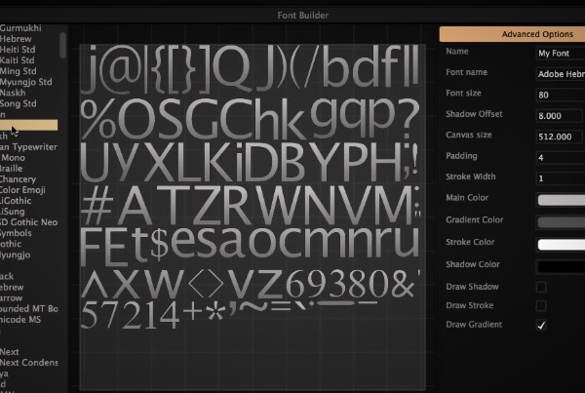
Task: Select the 'nicode MS' font entry
Action: pyautogui.click(x=20, y=320)
